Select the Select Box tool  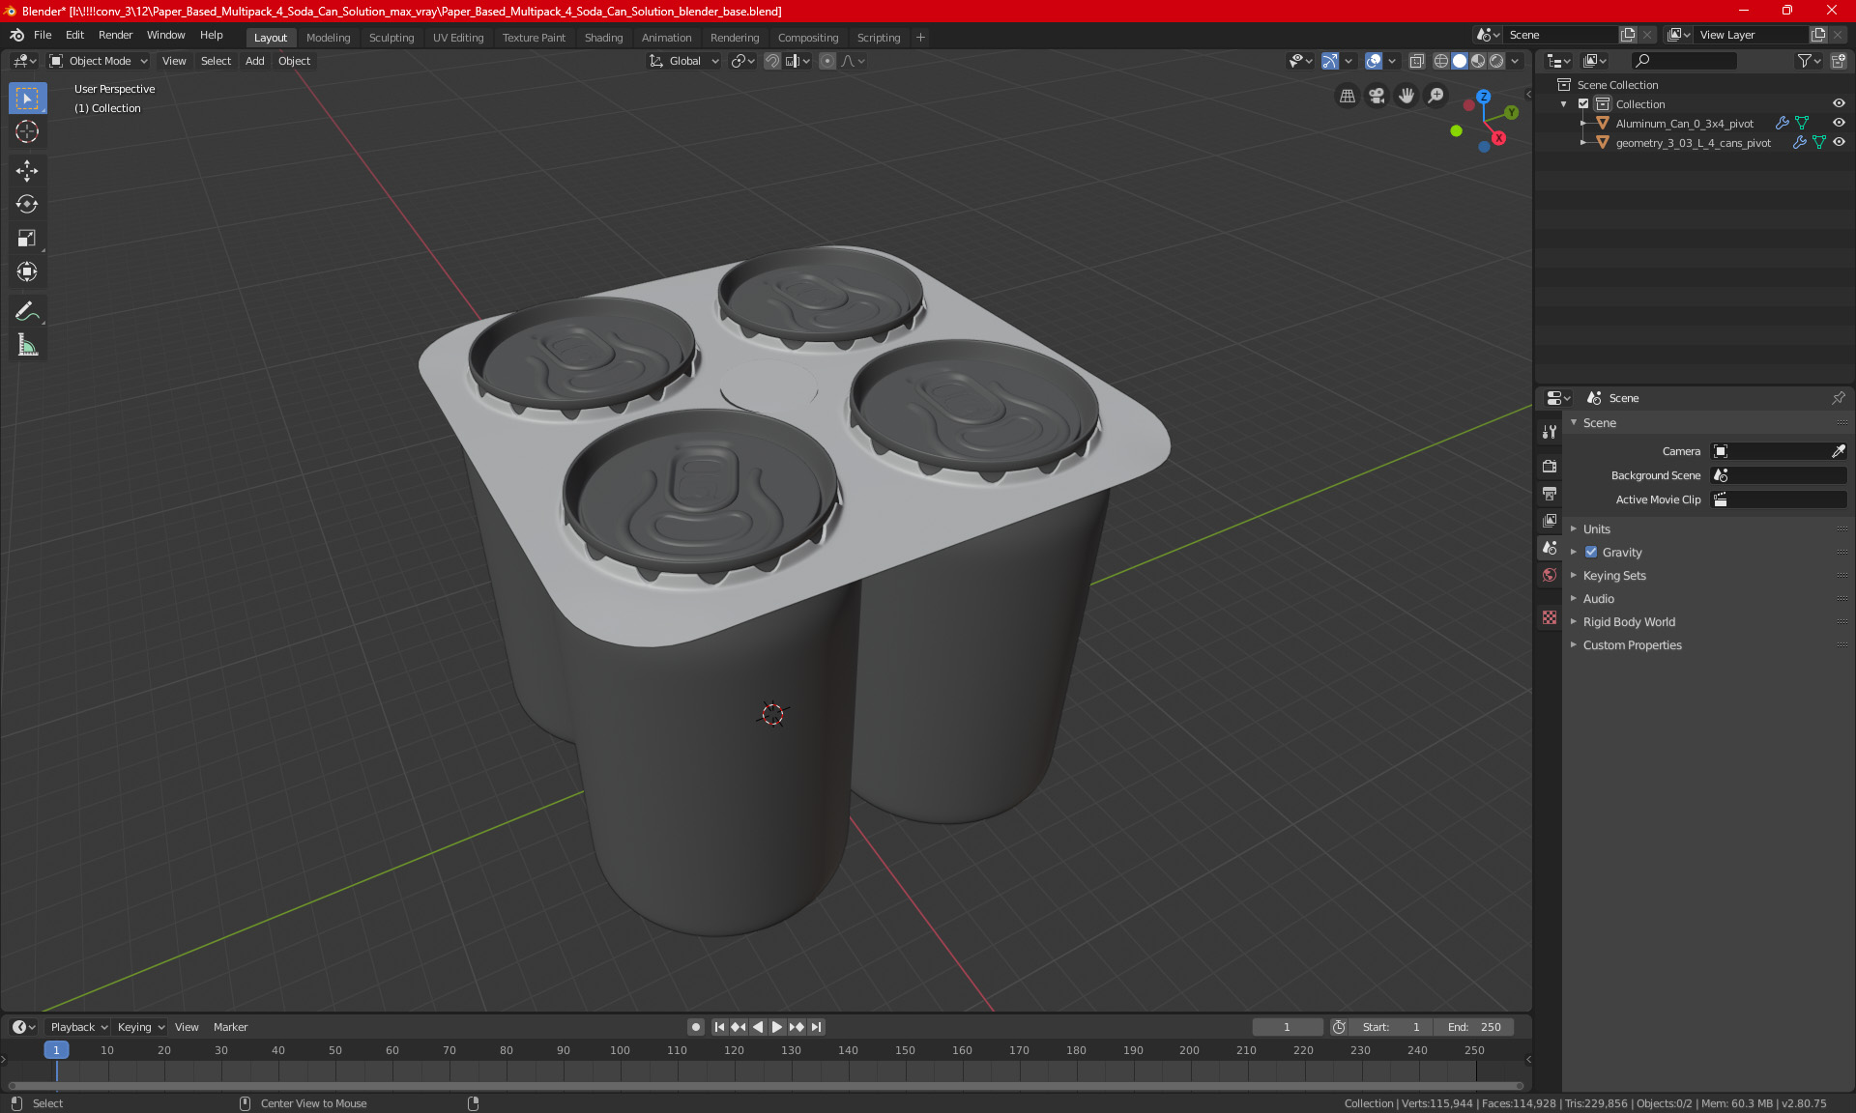[27, 98]
